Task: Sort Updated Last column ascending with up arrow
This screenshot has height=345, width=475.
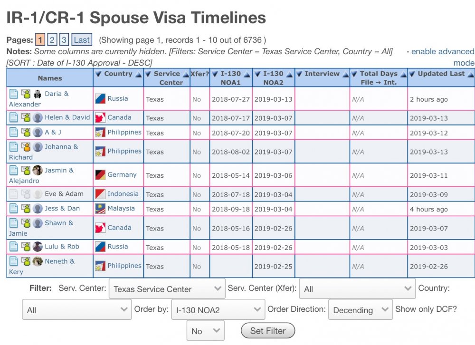Action: pyautogui.click(x=470, y=74)
